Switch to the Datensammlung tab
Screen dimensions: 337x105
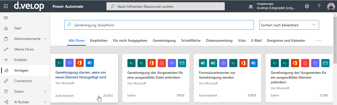pos(219,40)
